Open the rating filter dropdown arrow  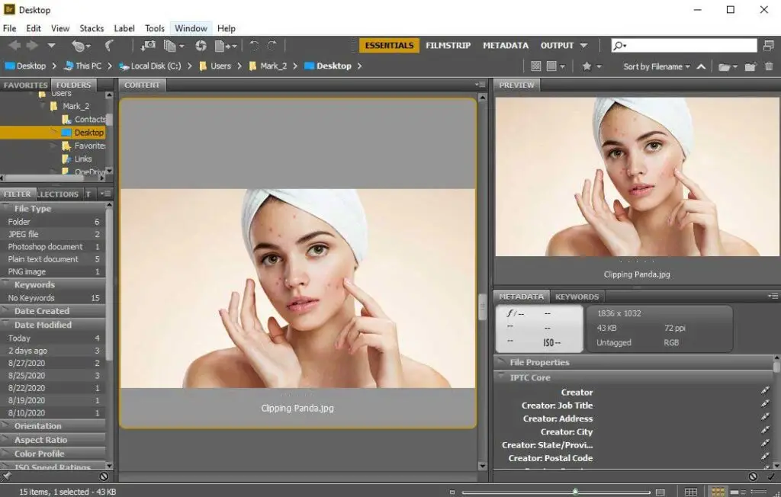pos(599,66)
